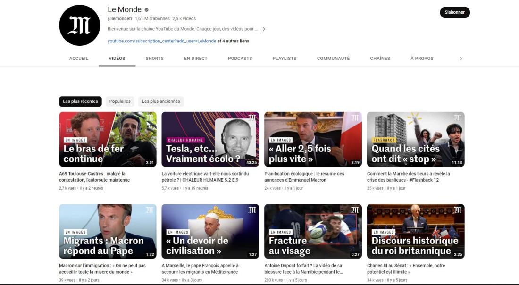
Task: Select the 'Les plus anciennes' filter chip
Action: (161, 101)
